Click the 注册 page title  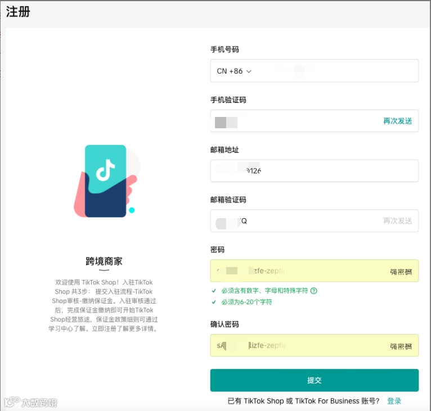18,12
